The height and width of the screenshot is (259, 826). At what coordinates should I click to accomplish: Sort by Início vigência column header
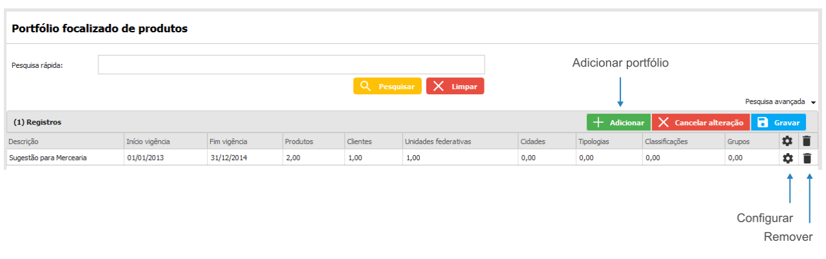(148, 141)
